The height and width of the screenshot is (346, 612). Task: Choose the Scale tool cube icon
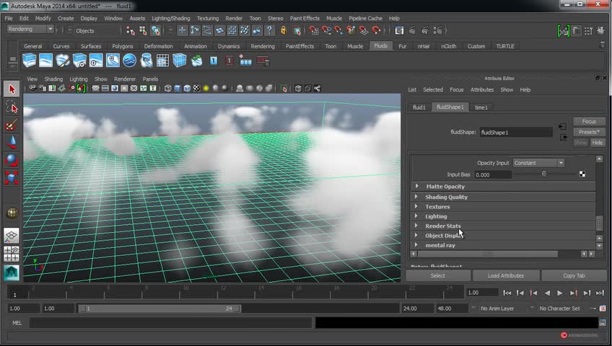12,177
